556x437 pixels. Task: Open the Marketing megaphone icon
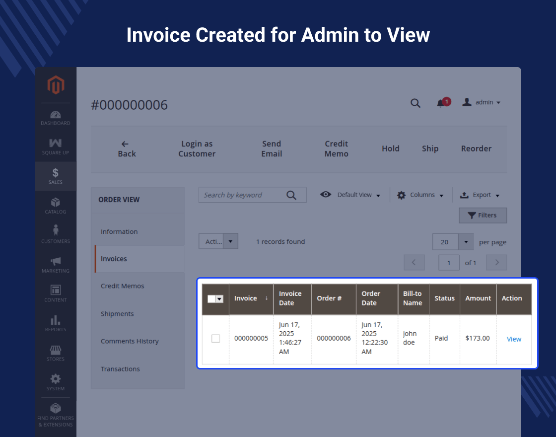point(56,264)
